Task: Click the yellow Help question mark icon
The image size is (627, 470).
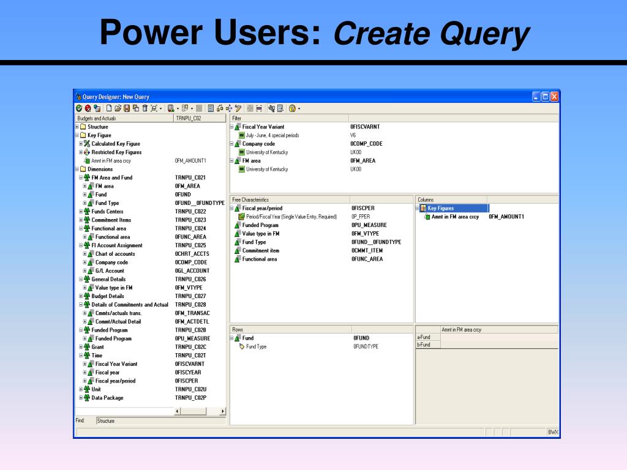Action: pos(292,108)
